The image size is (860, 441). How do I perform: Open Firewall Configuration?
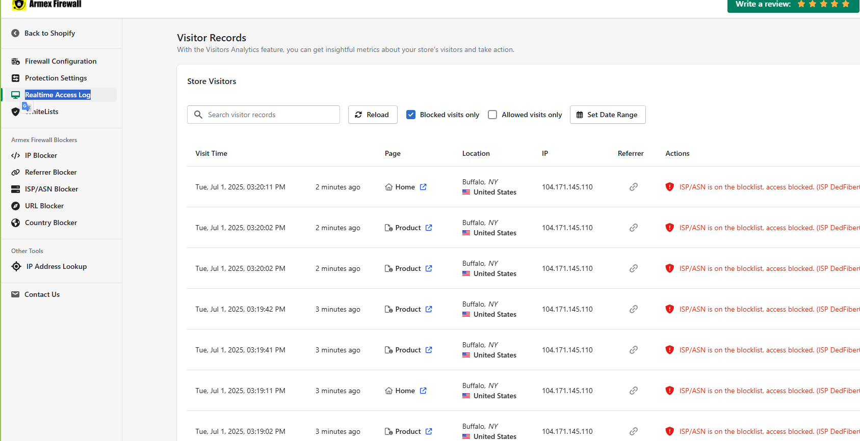click(61, 61)
